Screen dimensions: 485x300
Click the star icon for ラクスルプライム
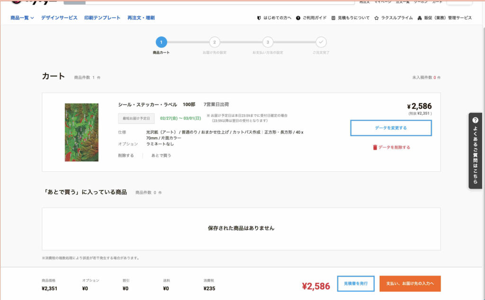(x=377, y=18)
